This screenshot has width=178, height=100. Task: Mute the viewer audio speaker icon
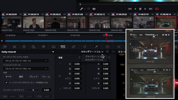tap(94, 9)
